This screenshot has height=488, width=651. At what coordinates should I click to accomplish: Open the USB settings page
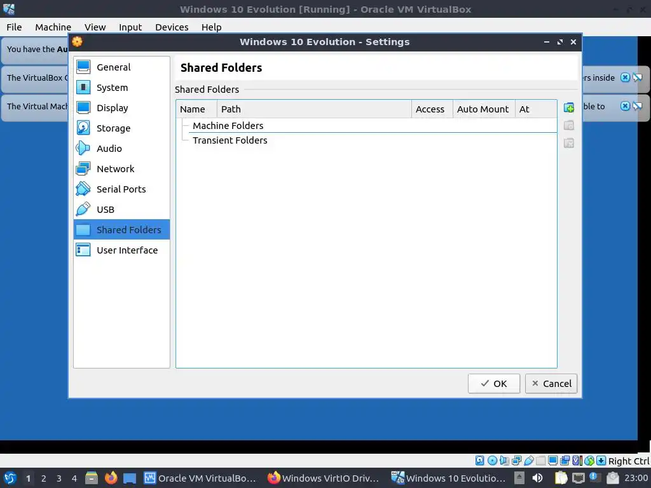coord(121,210)
